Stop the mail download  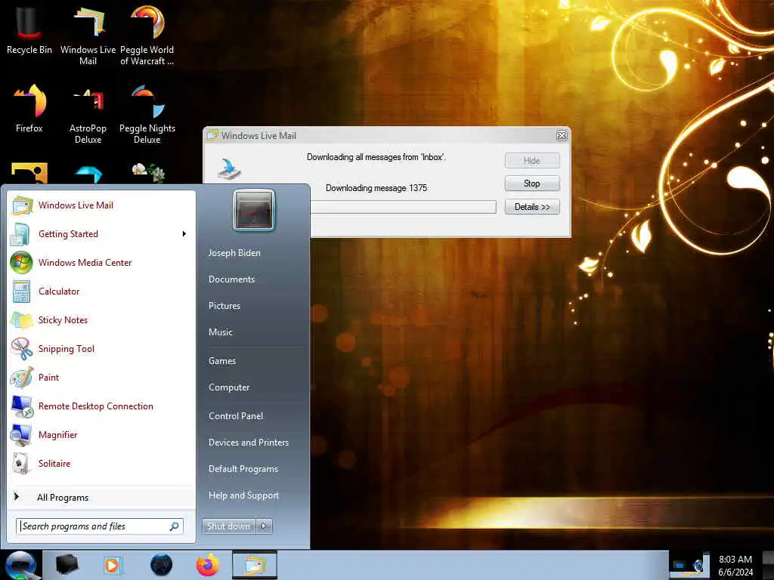pos(532,184)
